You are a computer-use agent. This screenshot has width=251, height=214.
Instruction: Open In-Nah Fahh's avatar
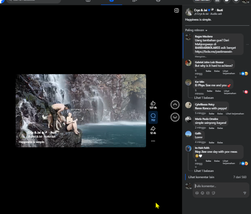188,148
